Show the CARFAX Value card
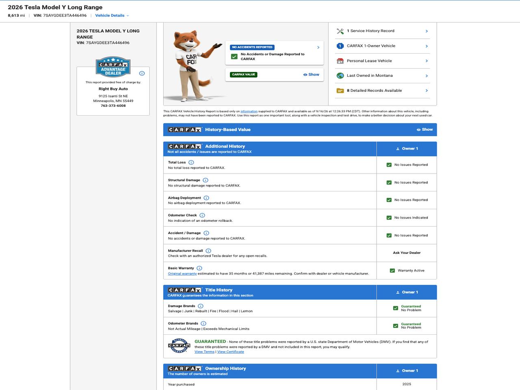Screen dimensions: 520x390 tap(311, 75)
